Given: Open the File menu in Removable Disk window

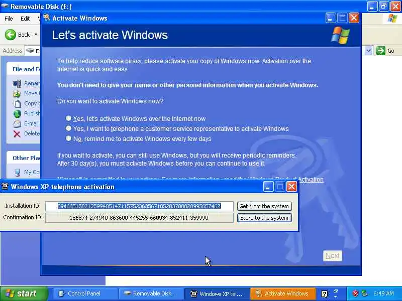Looking at the screenshot, I should tap(9, 19).
